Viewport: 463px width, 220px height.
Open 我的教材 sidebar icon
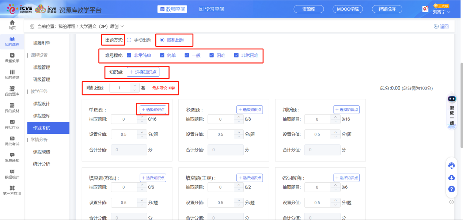click(12, 107)
